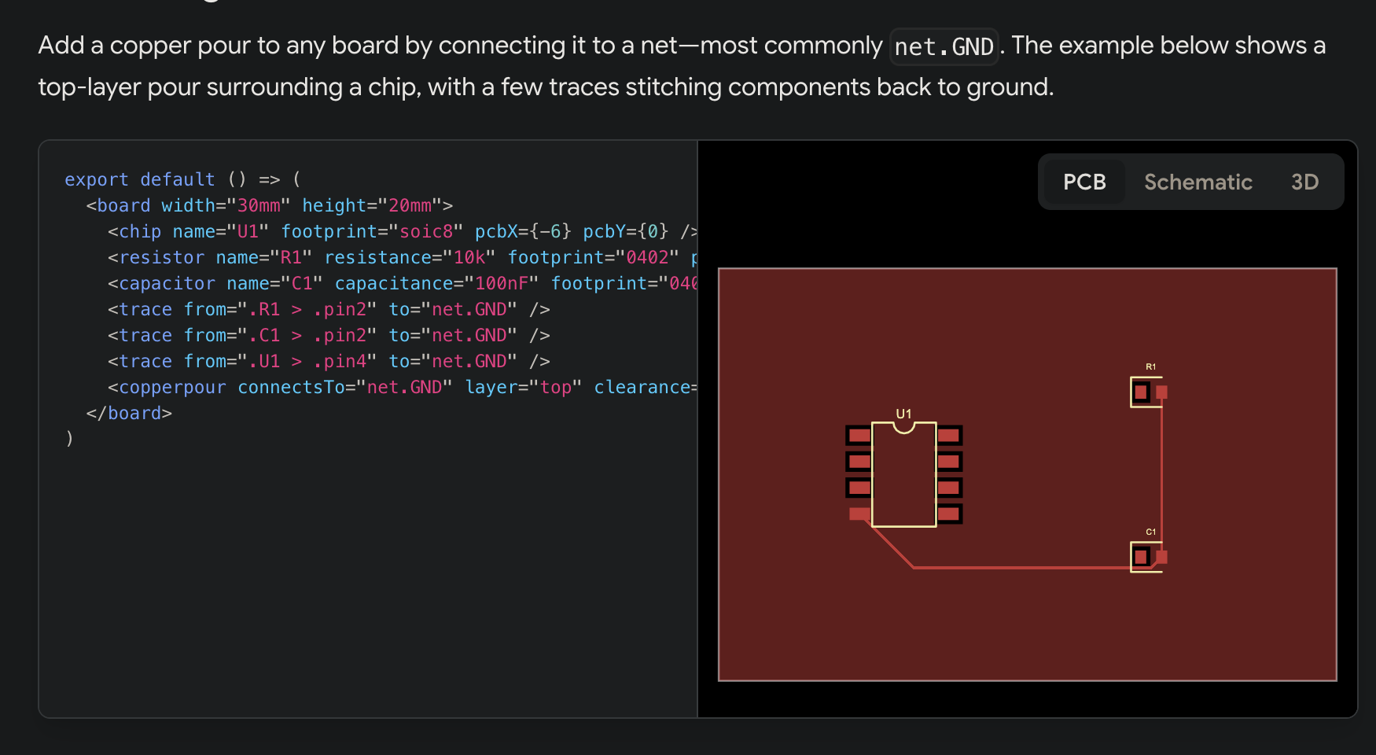Switch to the Schematic tab

click(1198, 182)
